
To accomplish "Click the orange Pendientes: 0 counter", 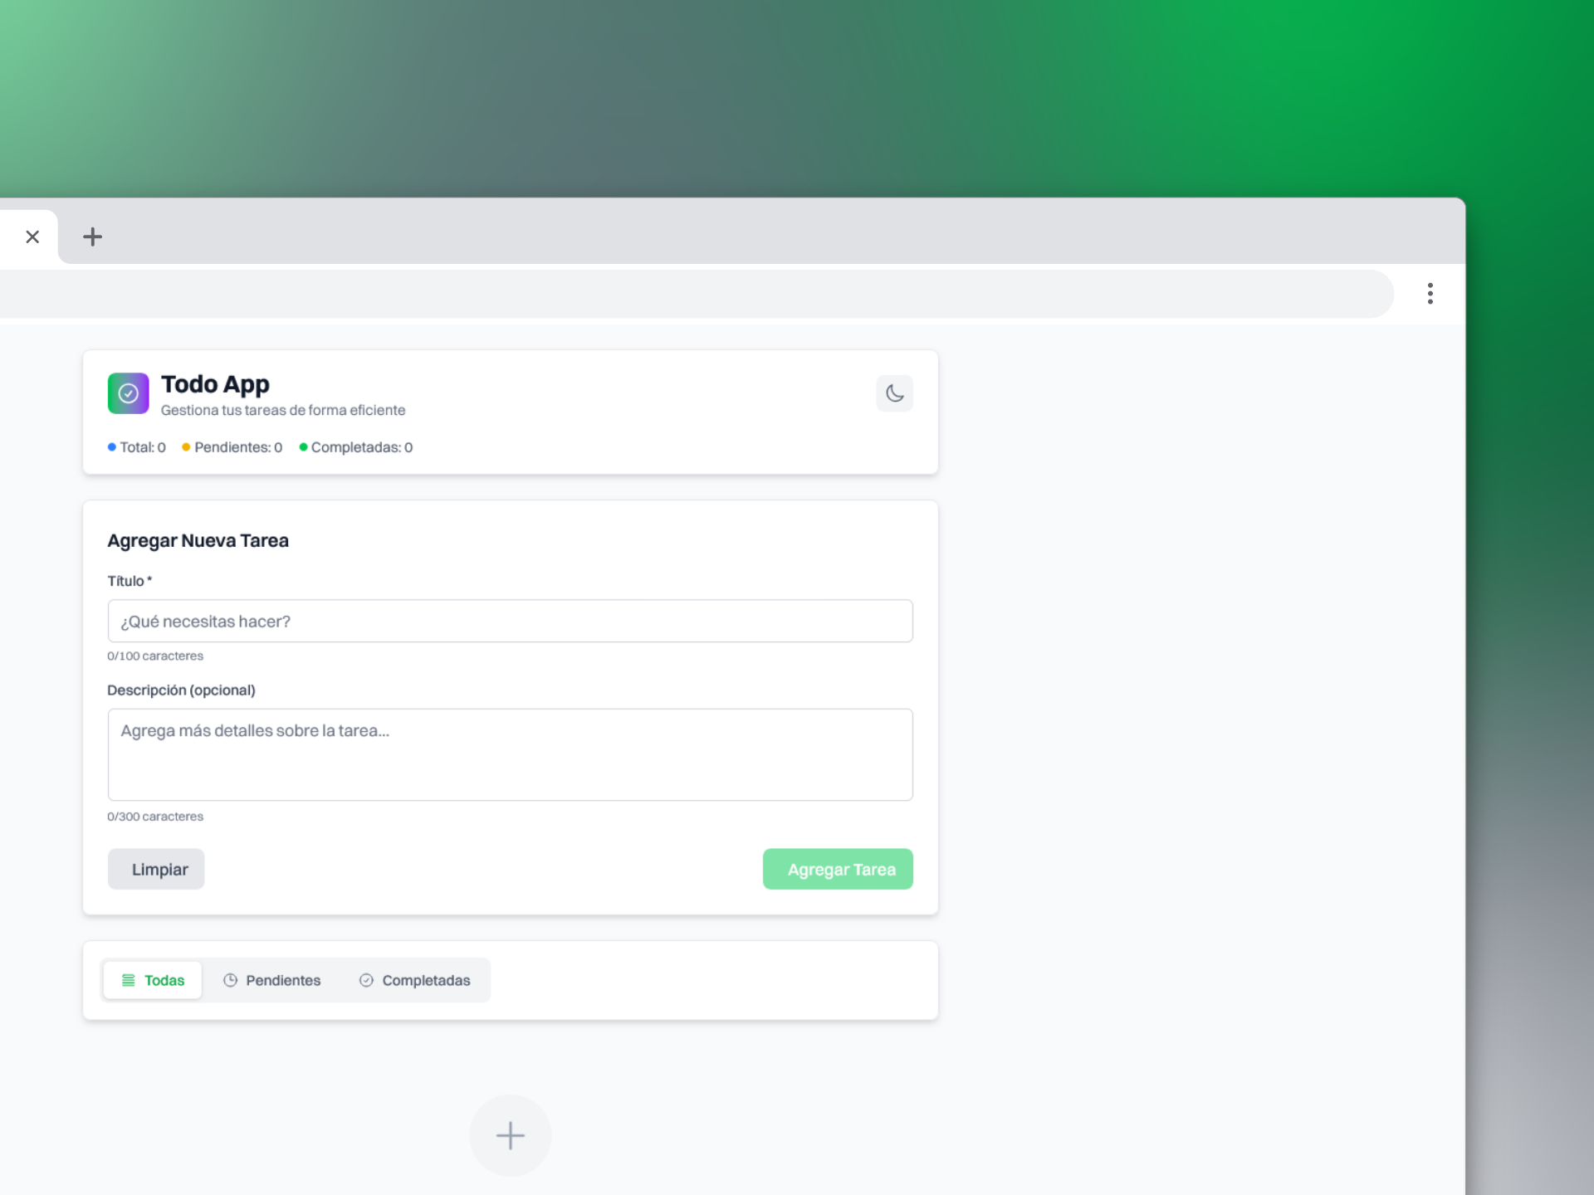I will pos(232,447).
